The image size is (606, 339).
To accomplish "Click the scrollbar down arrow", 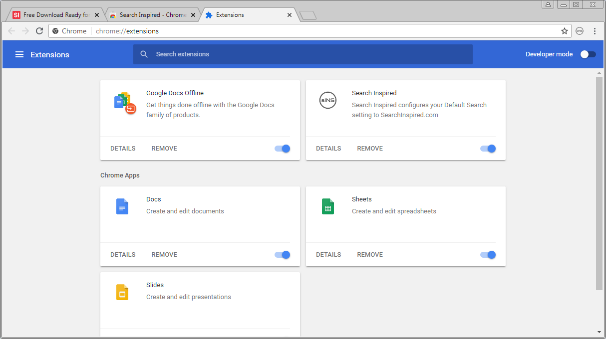I will click(x=599, y=332).
